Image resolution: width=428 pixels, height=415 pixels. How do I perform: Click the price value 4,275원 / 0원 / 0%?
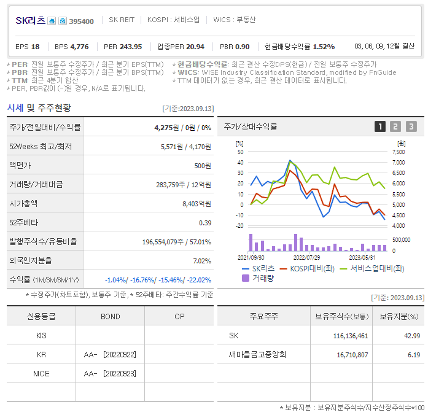click(x=182, y=128)
